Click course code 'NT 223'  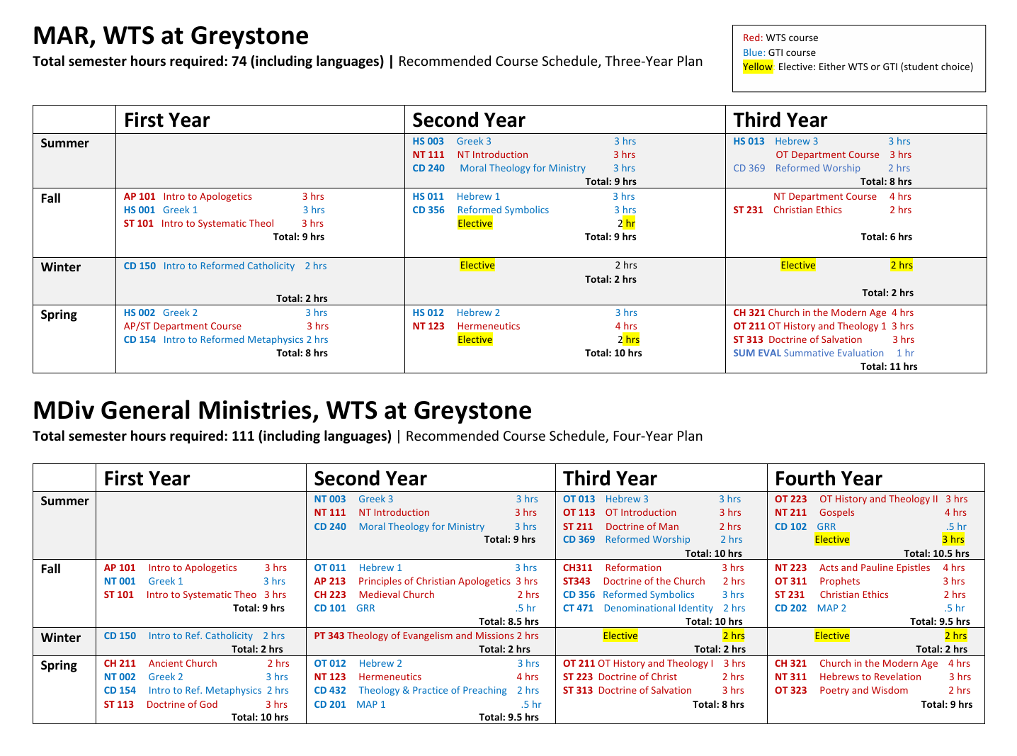790,568
